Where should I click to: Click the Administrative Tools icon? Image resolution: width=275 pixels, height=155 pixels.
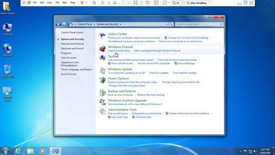(x=103, y=112)
